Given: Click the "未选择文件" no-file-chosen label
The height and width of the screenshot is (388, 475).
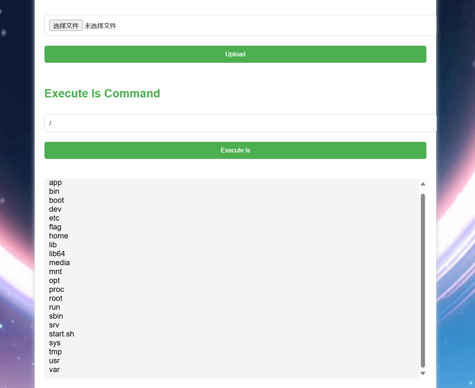Looking at the screenshot, I should (x=100, y=26).
